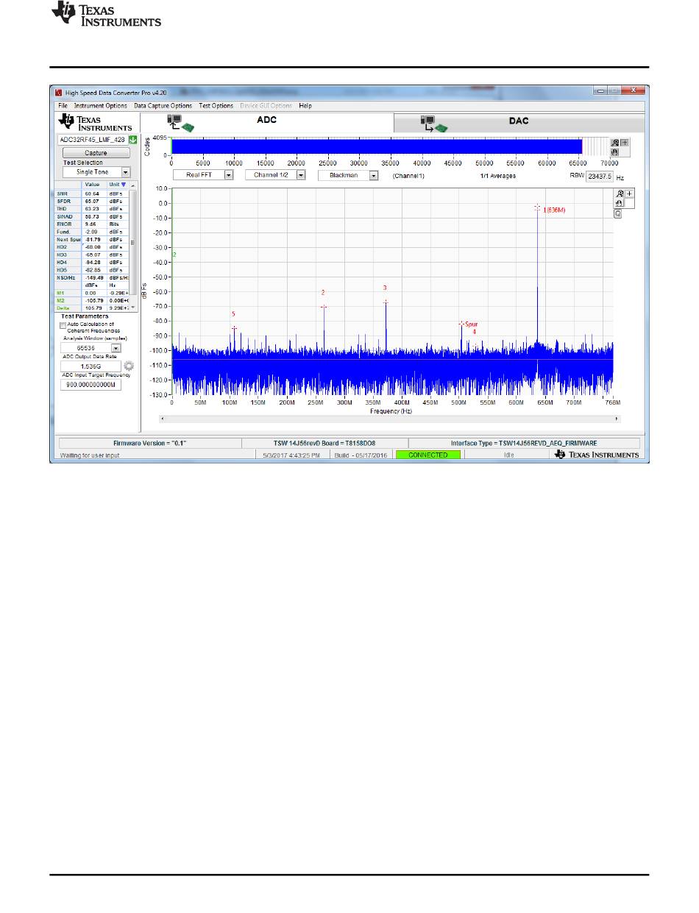Click the green device download arrow icon
The image size is (699, 913).
pos(132,139)
